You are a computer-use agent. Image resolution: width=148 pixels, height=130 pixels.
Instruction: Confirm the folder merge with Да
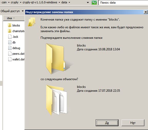(x=107, y=123)
